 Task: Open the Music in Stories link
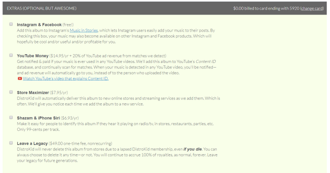click(x=84, y=30)
